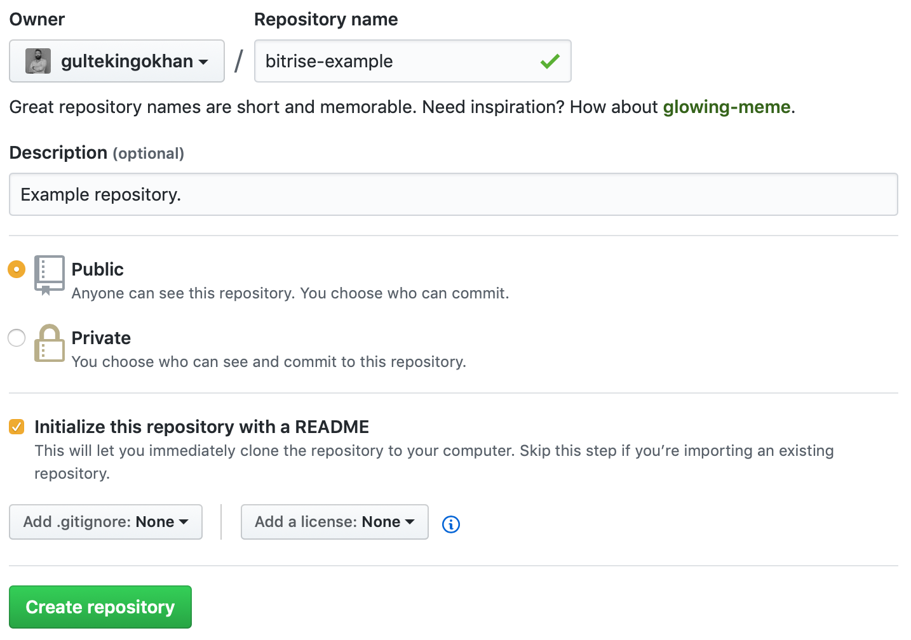Use the glowing-meme name suggestion
Screen dimensions: 911x640
727,107
